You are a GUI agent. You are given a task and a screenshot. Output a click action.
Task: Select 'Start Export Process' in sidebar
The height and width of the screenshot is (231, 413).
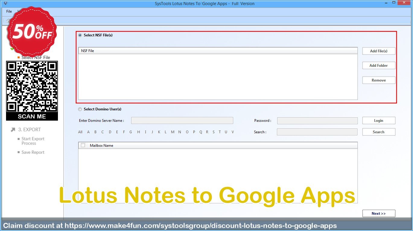pyautogui.click(x=33, y=141)
